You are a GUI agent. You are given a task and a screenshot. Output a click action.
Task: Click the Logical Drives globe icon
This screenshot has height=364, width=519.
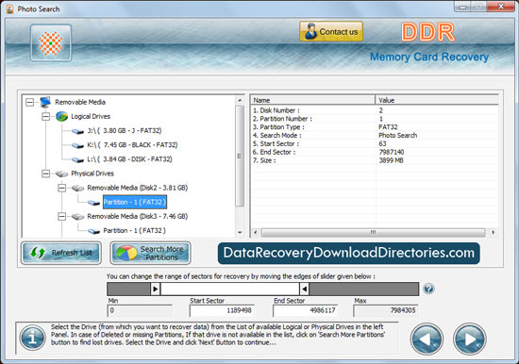62,117
